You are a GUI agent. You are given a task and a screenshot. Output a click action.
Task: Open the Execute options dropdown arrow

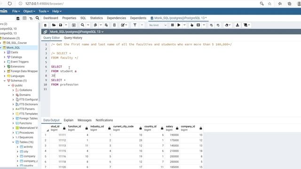[x=184, y=25]
